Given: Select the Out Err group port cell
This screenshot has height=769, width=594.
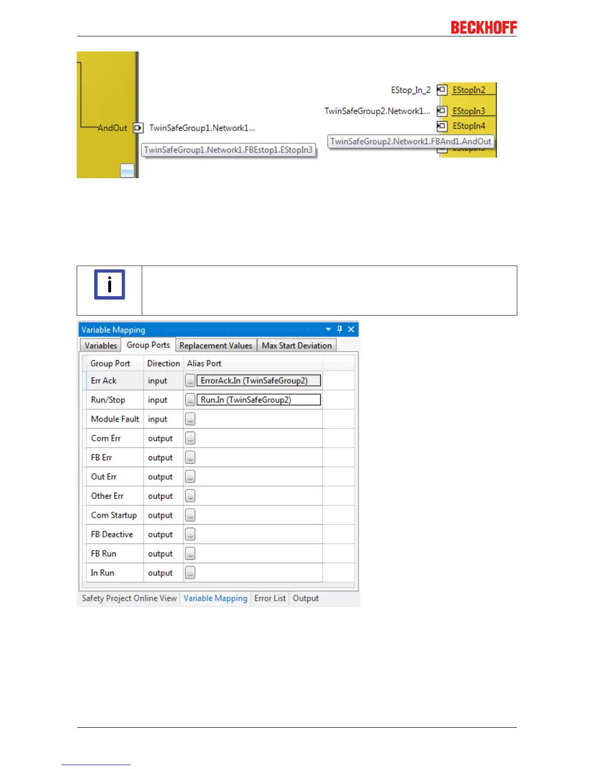Looking at the screenshot, I should (x=115, y=477).
